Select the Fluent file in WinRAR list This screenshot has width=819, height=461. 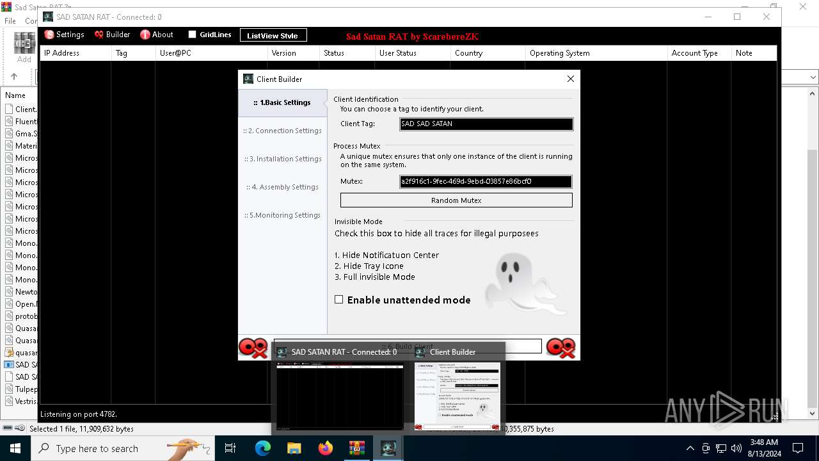pos(21,122)
